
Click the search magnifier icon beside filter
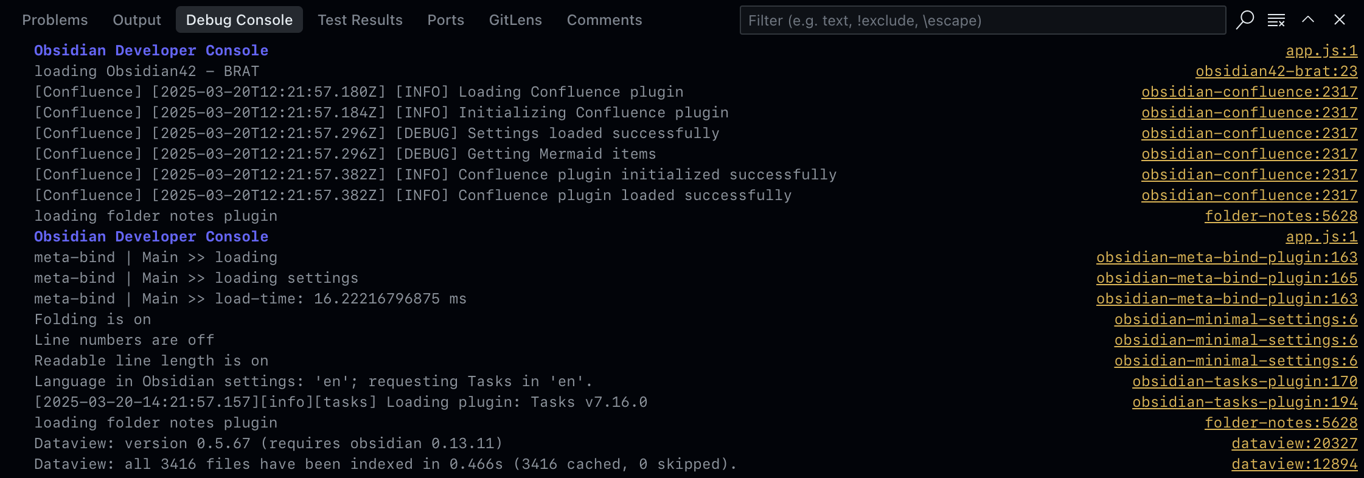1245,20
